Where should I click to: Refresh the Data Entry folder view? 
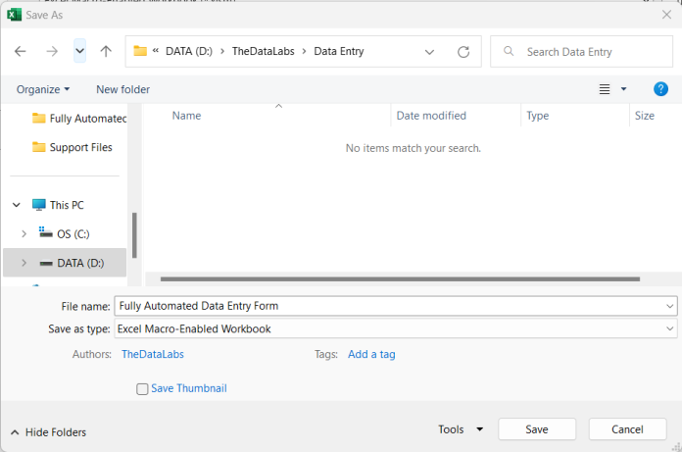(x=463, y=52)
